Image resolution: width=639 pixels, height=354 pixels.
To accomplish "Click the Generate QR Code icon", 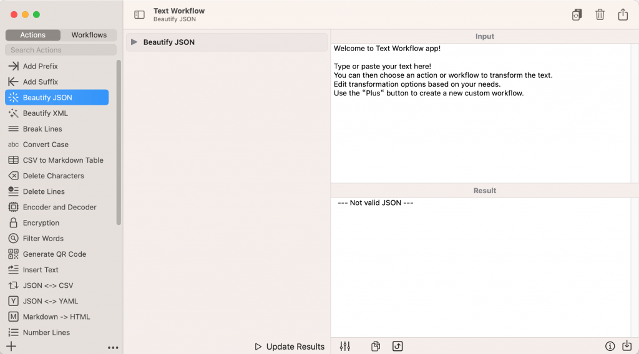I will 14,254.
